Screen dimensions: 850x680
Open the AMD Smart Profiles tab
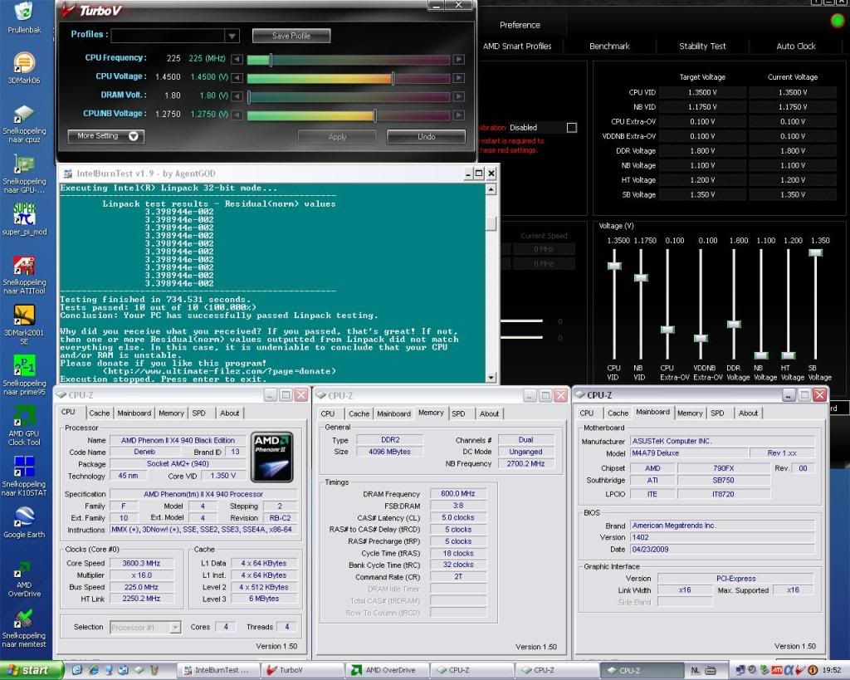pos(517,46)
